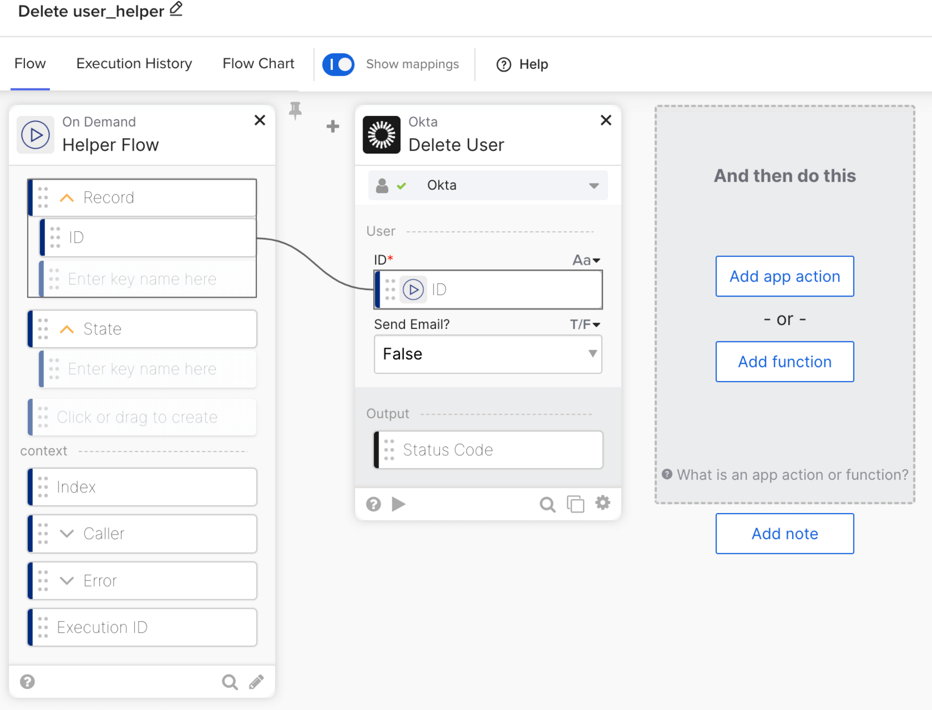This screenshot has width=932, height=710.
Task: Click the pin icon beside Helper Flow card
Action: (295, 110)
